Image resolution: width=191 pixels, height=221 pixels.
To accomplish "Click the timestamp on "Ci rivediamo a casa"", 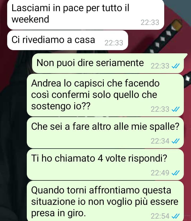I will pyautogui.click(x=114, y=43).
